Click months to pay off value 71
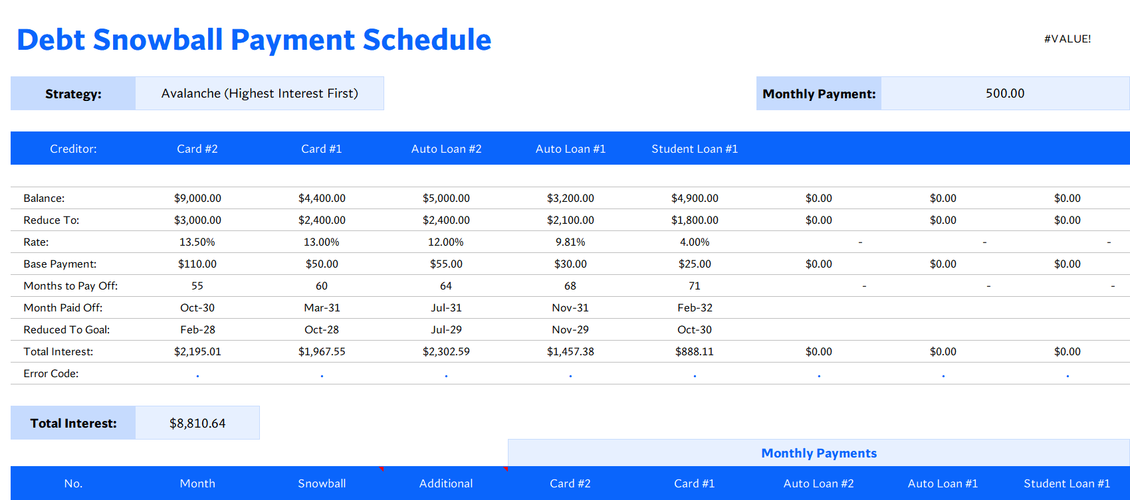The image size is (1130, 500). click(695, 286)
